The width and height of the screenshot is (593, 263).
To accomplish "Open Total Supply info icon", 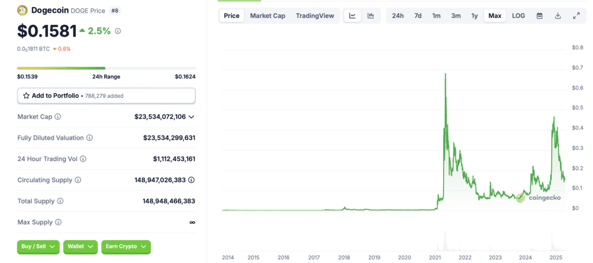I will tap(60, 201).
